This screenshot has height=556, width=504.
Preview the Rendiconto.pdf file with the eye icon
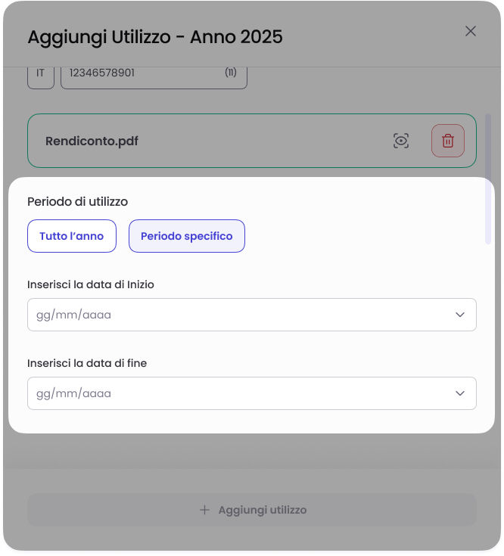tap(401, 141)
